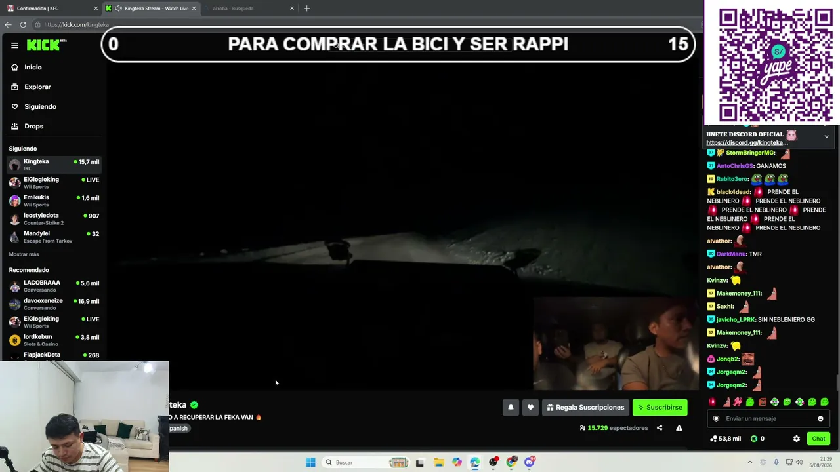Click the channel points 53,8 mil counter
The width and height of the screenshot is (840, 472).
[726, 439]
